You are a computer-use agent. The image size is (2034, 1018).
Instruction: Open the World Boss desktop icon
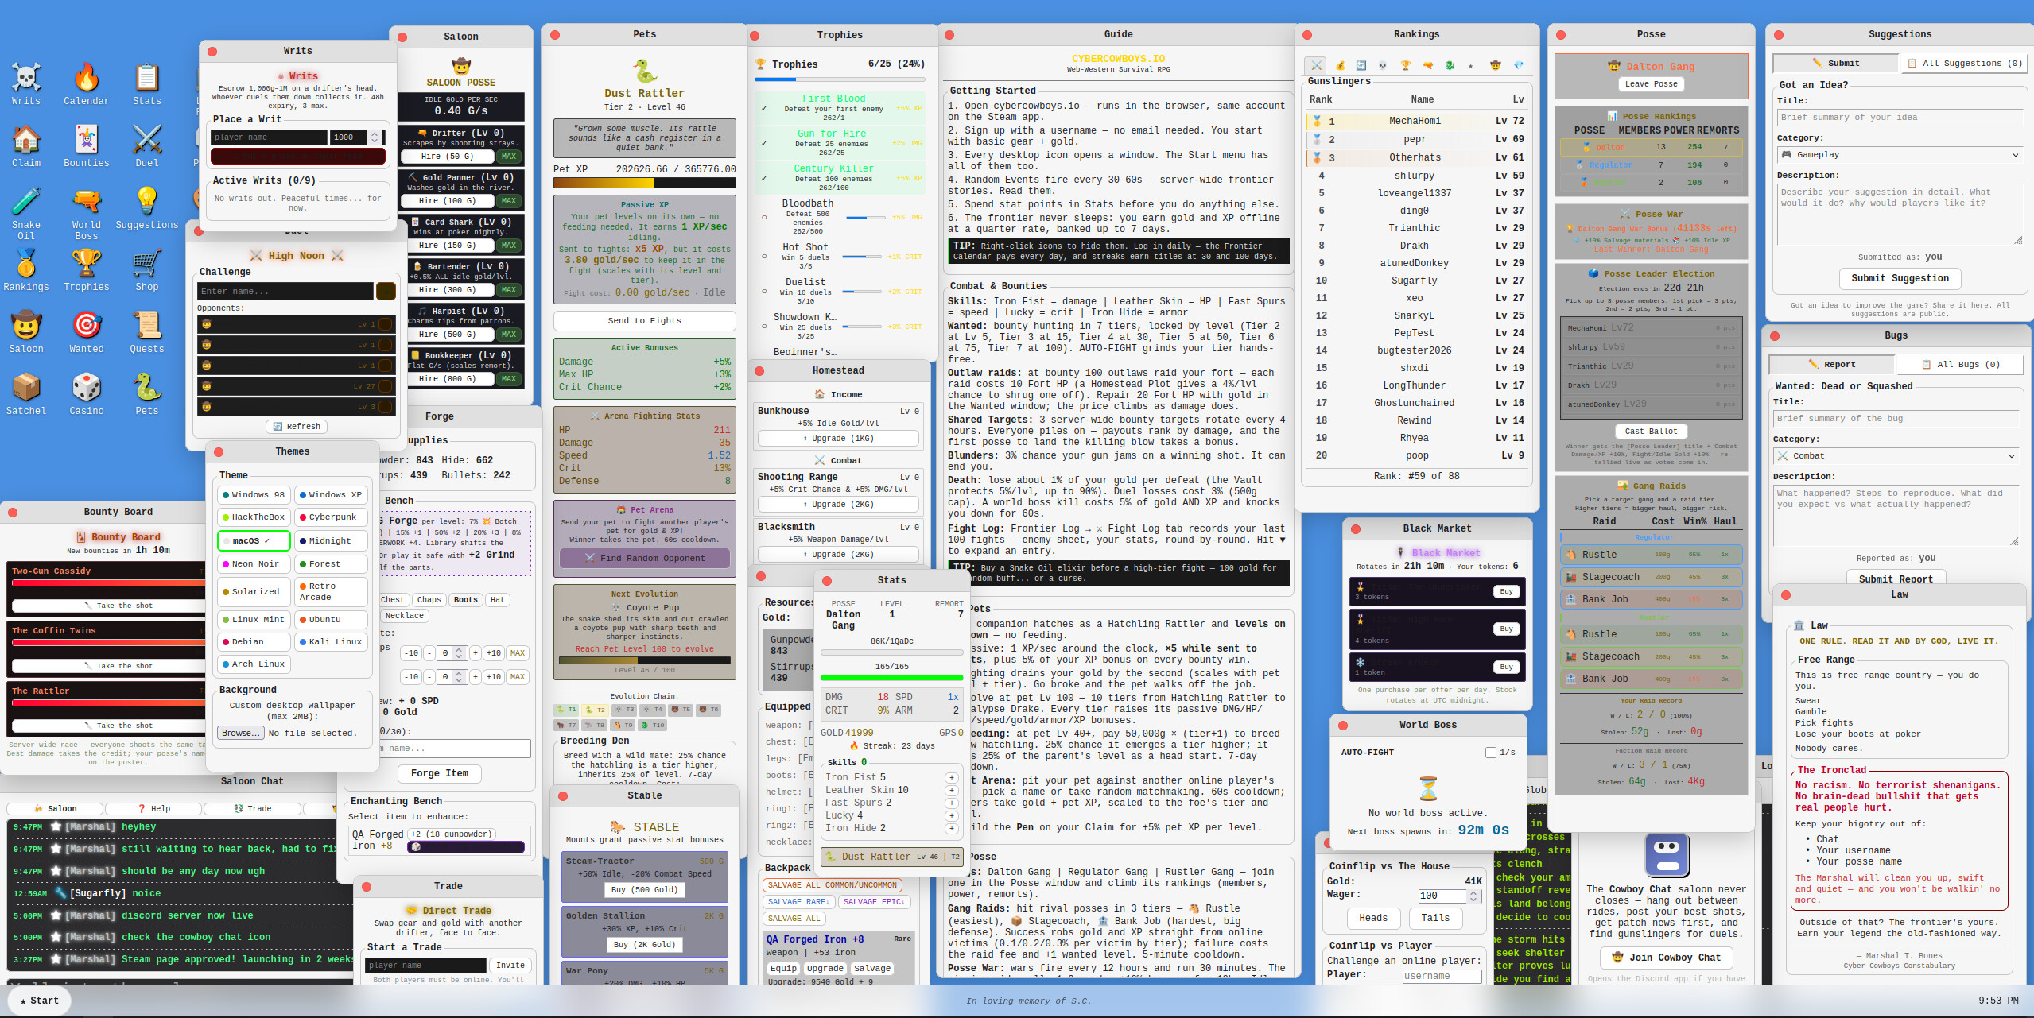[87, 213]
